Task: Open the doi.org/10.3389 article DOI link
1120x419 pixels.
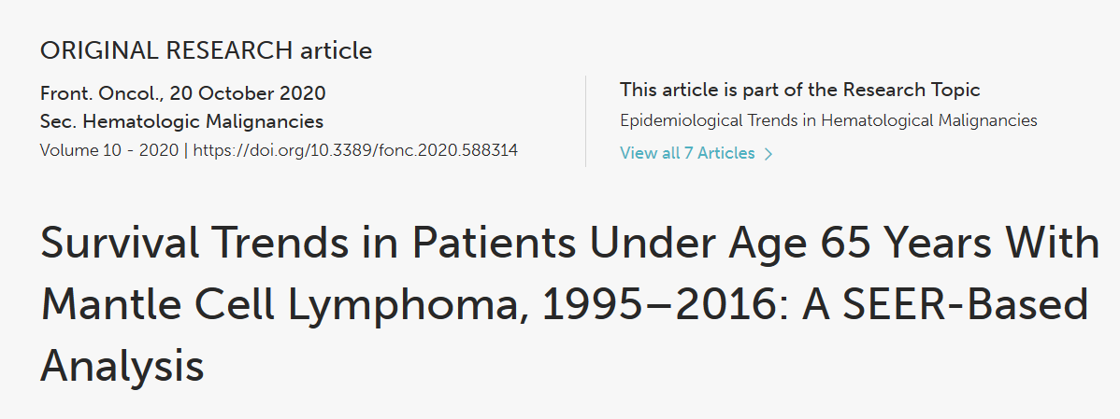Action: 355,150
